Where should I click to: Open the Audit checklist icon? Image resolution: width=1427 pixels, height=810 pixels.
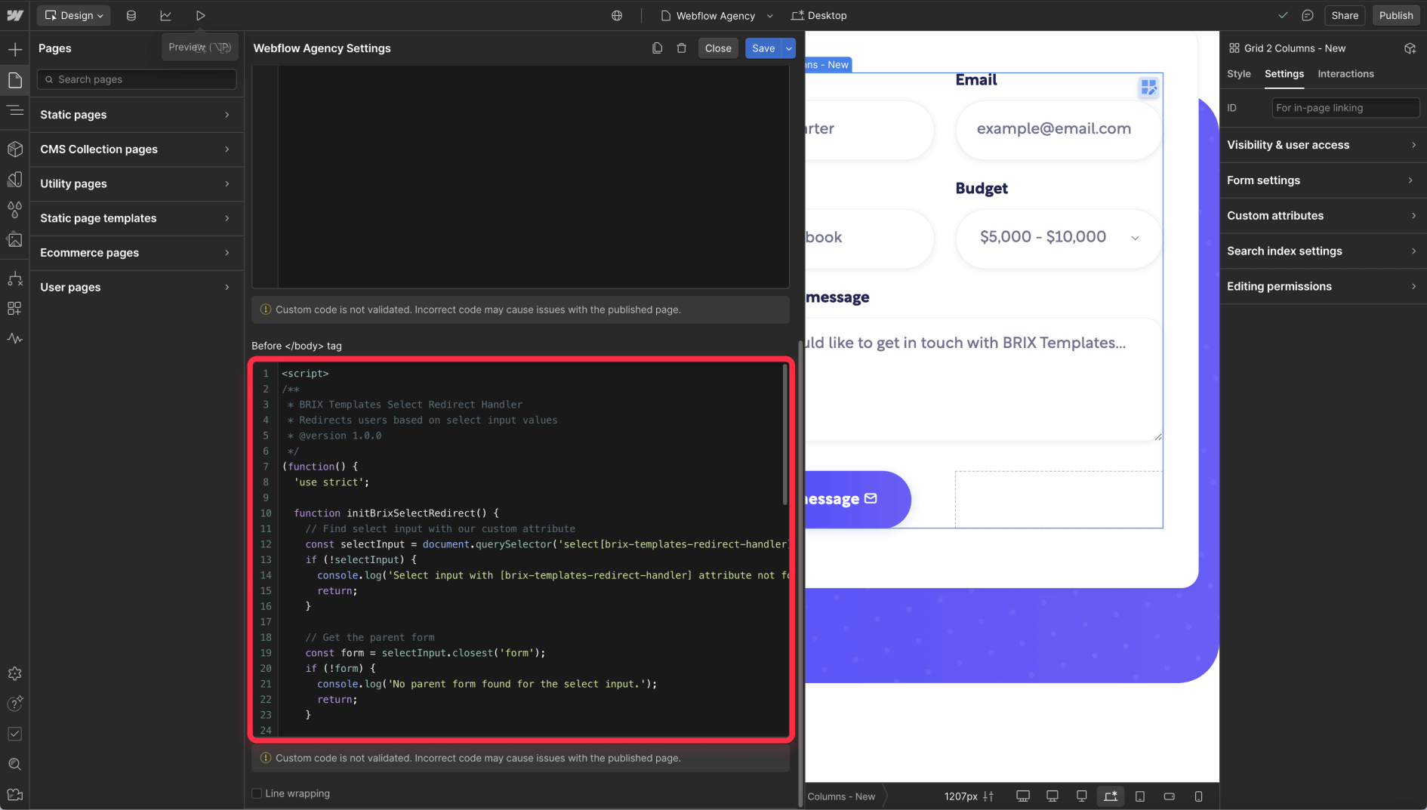pyautogui.click(x=15, y=734)
